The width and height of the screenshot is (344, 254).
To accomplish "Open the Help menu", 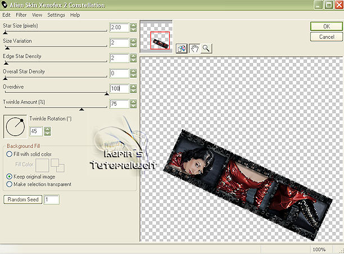I will (75, 15).
